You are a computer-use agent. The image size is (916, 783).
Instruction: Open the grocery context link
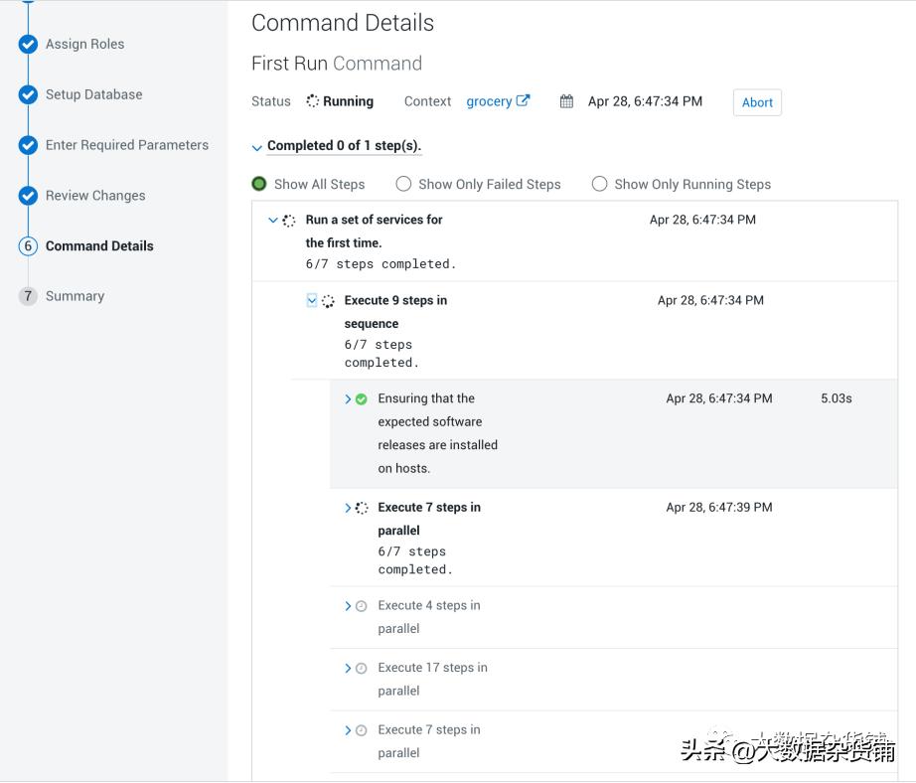[x=489, y=101]
